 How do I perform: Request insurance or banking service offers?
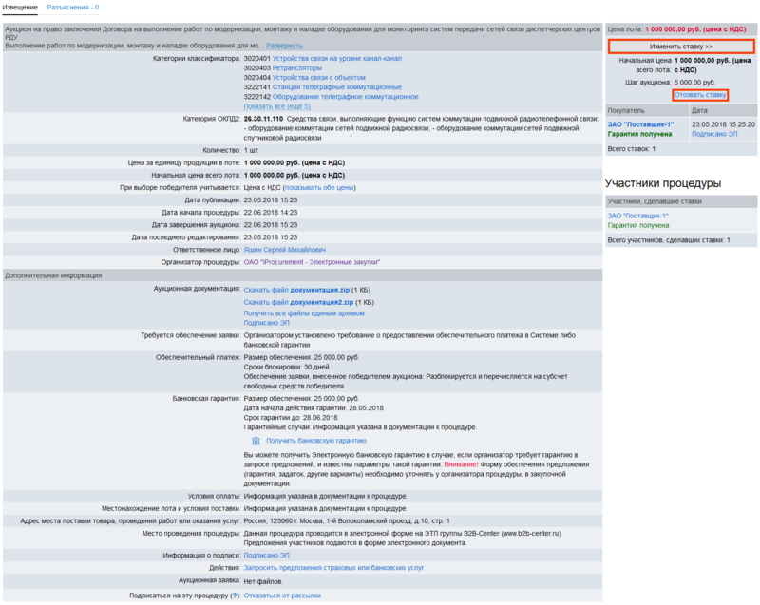click(x=333, y=567)
